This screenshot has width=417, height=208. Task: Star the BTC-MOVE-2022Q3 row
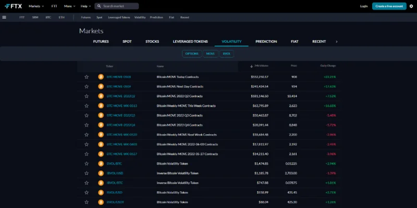click(87, 115)
